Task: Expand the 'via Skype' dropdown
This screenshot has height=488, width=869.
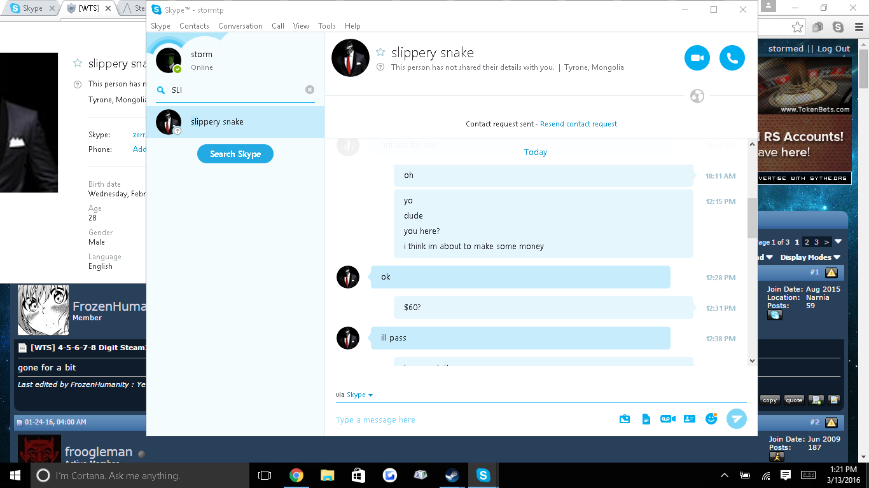Action: pos(359,395)
